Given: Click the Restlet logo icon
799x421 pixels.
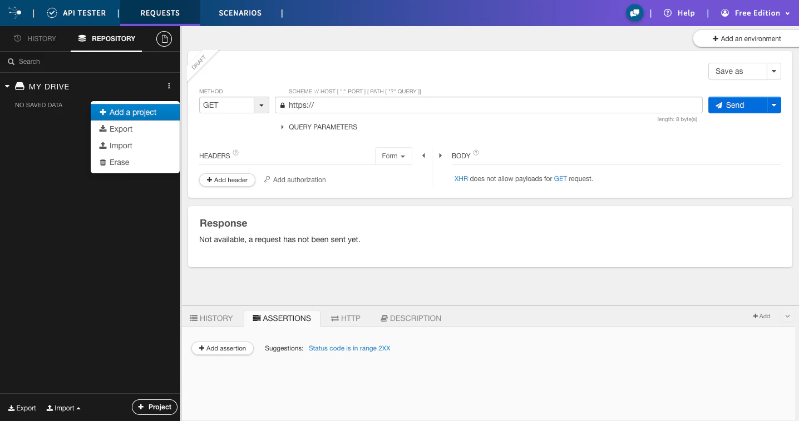Looking at the screenshot, I should pos(15,13).
